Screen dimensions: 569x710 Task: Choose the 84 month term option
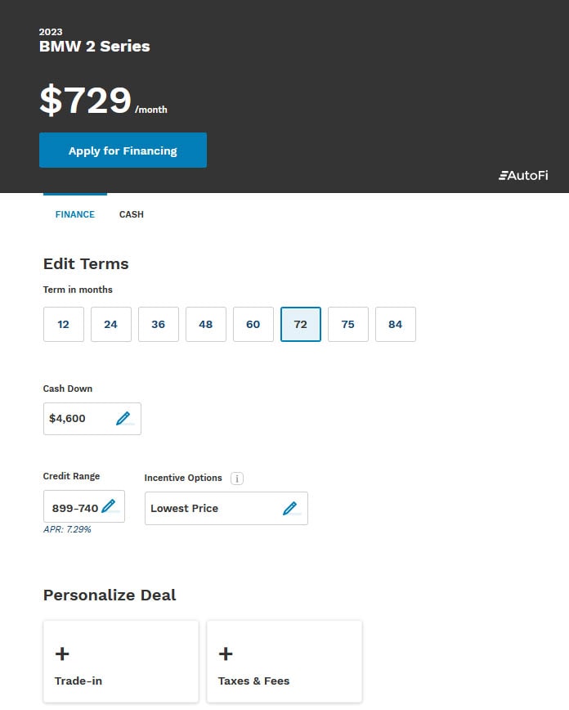(x=395, y=324)
